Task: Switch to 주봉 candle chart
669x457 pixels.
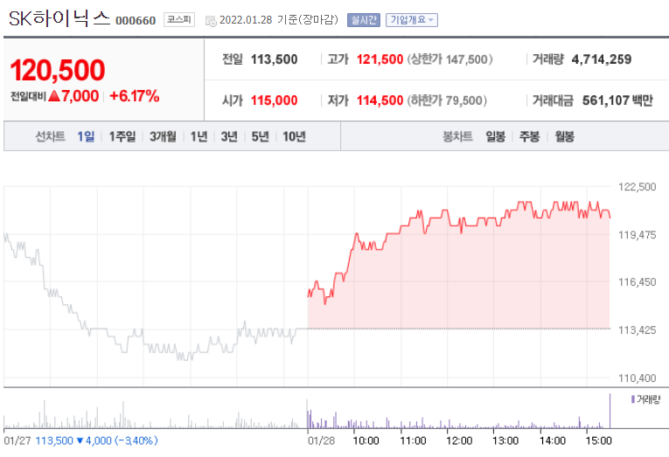Action: point(529,136)
